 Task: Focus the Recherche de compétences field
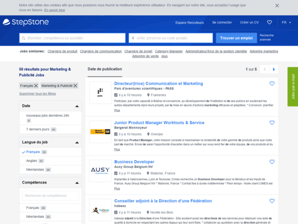tap(50, 196)
